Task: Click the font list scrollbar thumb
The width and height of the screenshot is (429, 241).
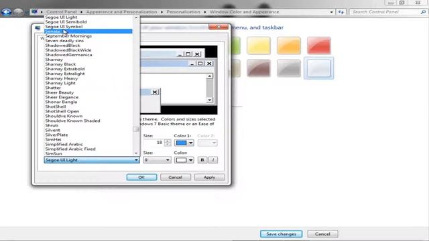Action: [136, 129]
